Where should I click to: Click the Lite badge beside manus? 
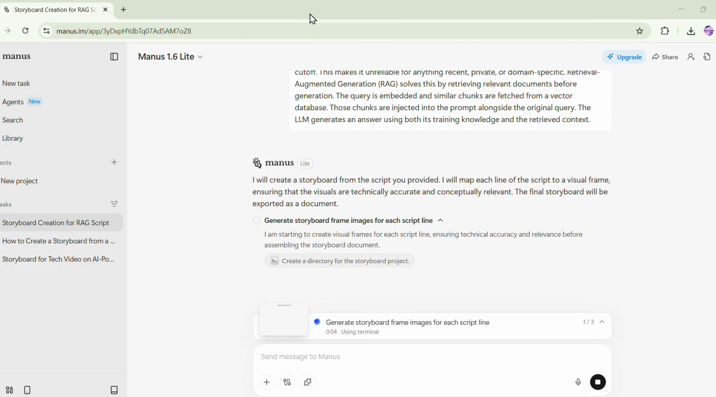[x=305, y=163]
